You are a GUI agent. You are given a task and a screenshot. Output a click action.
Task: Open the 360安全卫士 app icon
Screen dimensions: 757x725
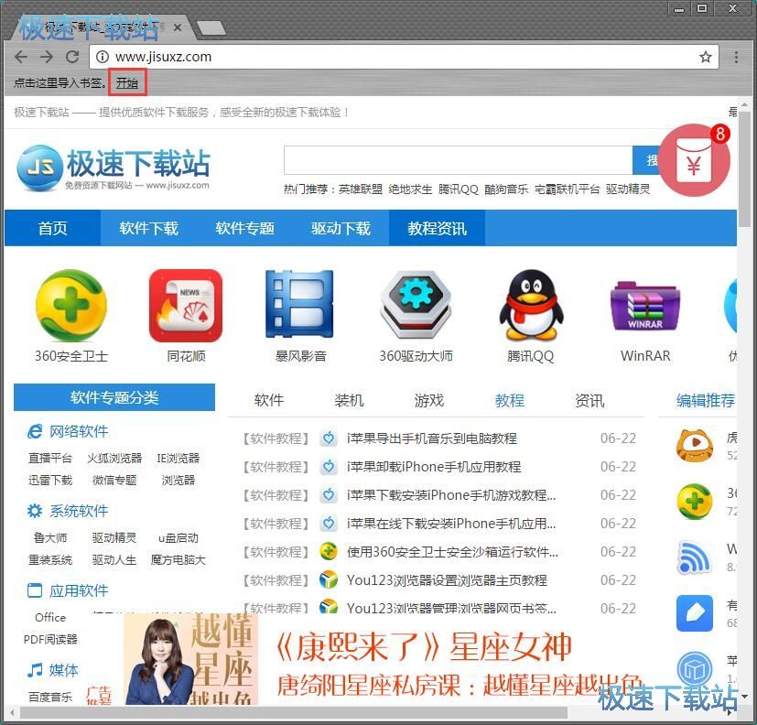71,306
